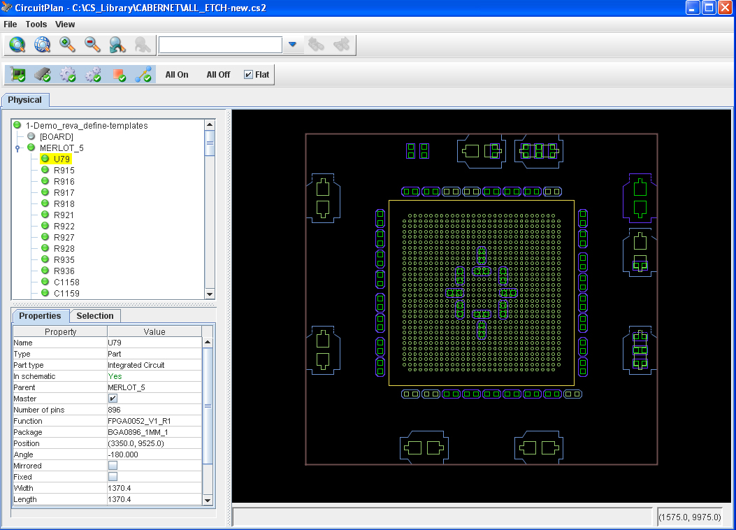Select R928 in the component tree

[64, 249]
